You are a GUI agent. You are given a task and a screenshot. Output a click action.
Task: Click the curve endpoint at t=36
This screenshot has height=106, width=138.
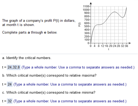tap(126, 8)
